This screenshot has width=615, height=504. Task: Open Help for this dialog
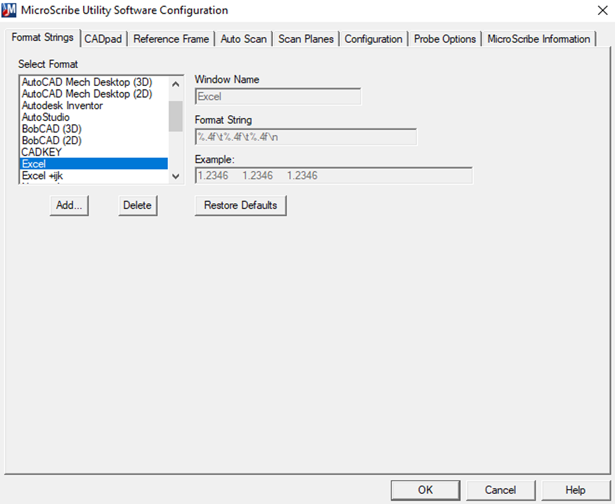click(x=576, y=490)
